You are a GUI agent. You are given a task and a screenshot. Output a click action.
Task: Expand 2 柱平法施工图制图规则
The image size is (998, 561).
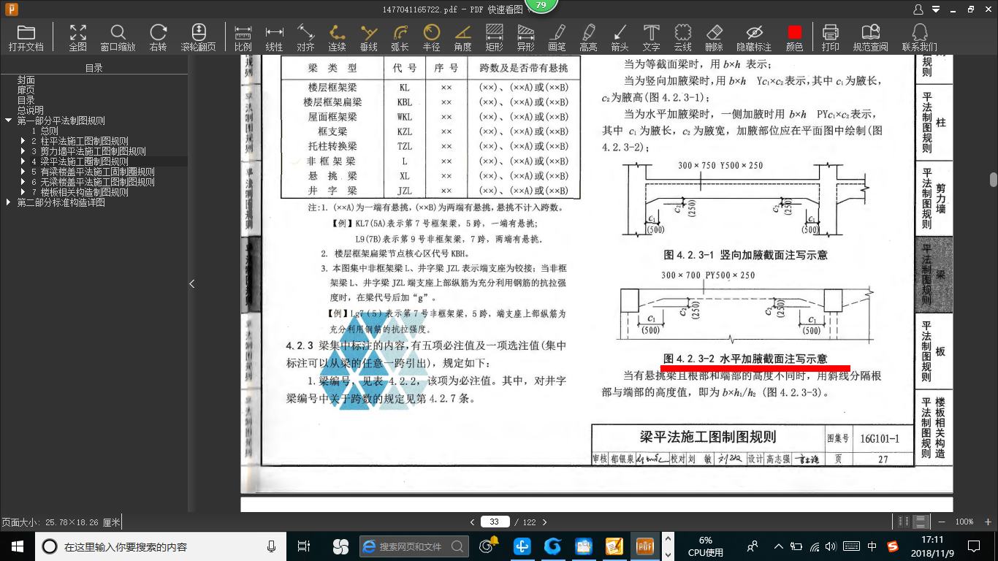[x=23, y=141]
